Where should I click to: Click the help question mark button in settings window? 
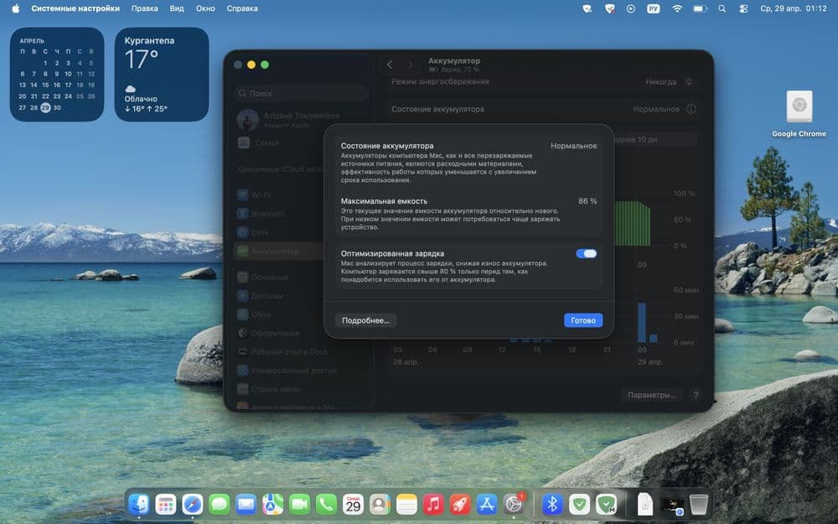[x=696, y=395]
